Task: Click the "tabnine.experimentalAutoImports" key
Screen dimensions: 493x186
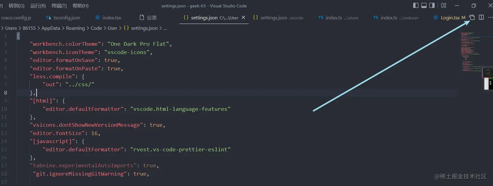Action: pyautogui.click(x=83, y=165)
